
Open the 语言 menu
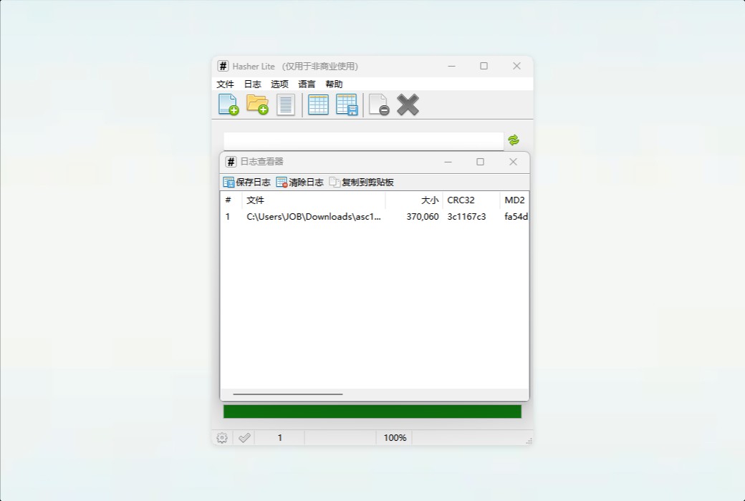pos(307,84)
